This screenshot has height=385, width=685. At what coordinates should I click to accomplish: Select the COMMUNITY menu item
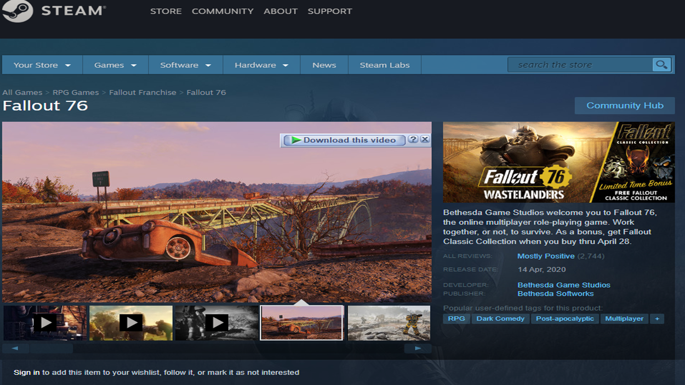tap(222, 11)
